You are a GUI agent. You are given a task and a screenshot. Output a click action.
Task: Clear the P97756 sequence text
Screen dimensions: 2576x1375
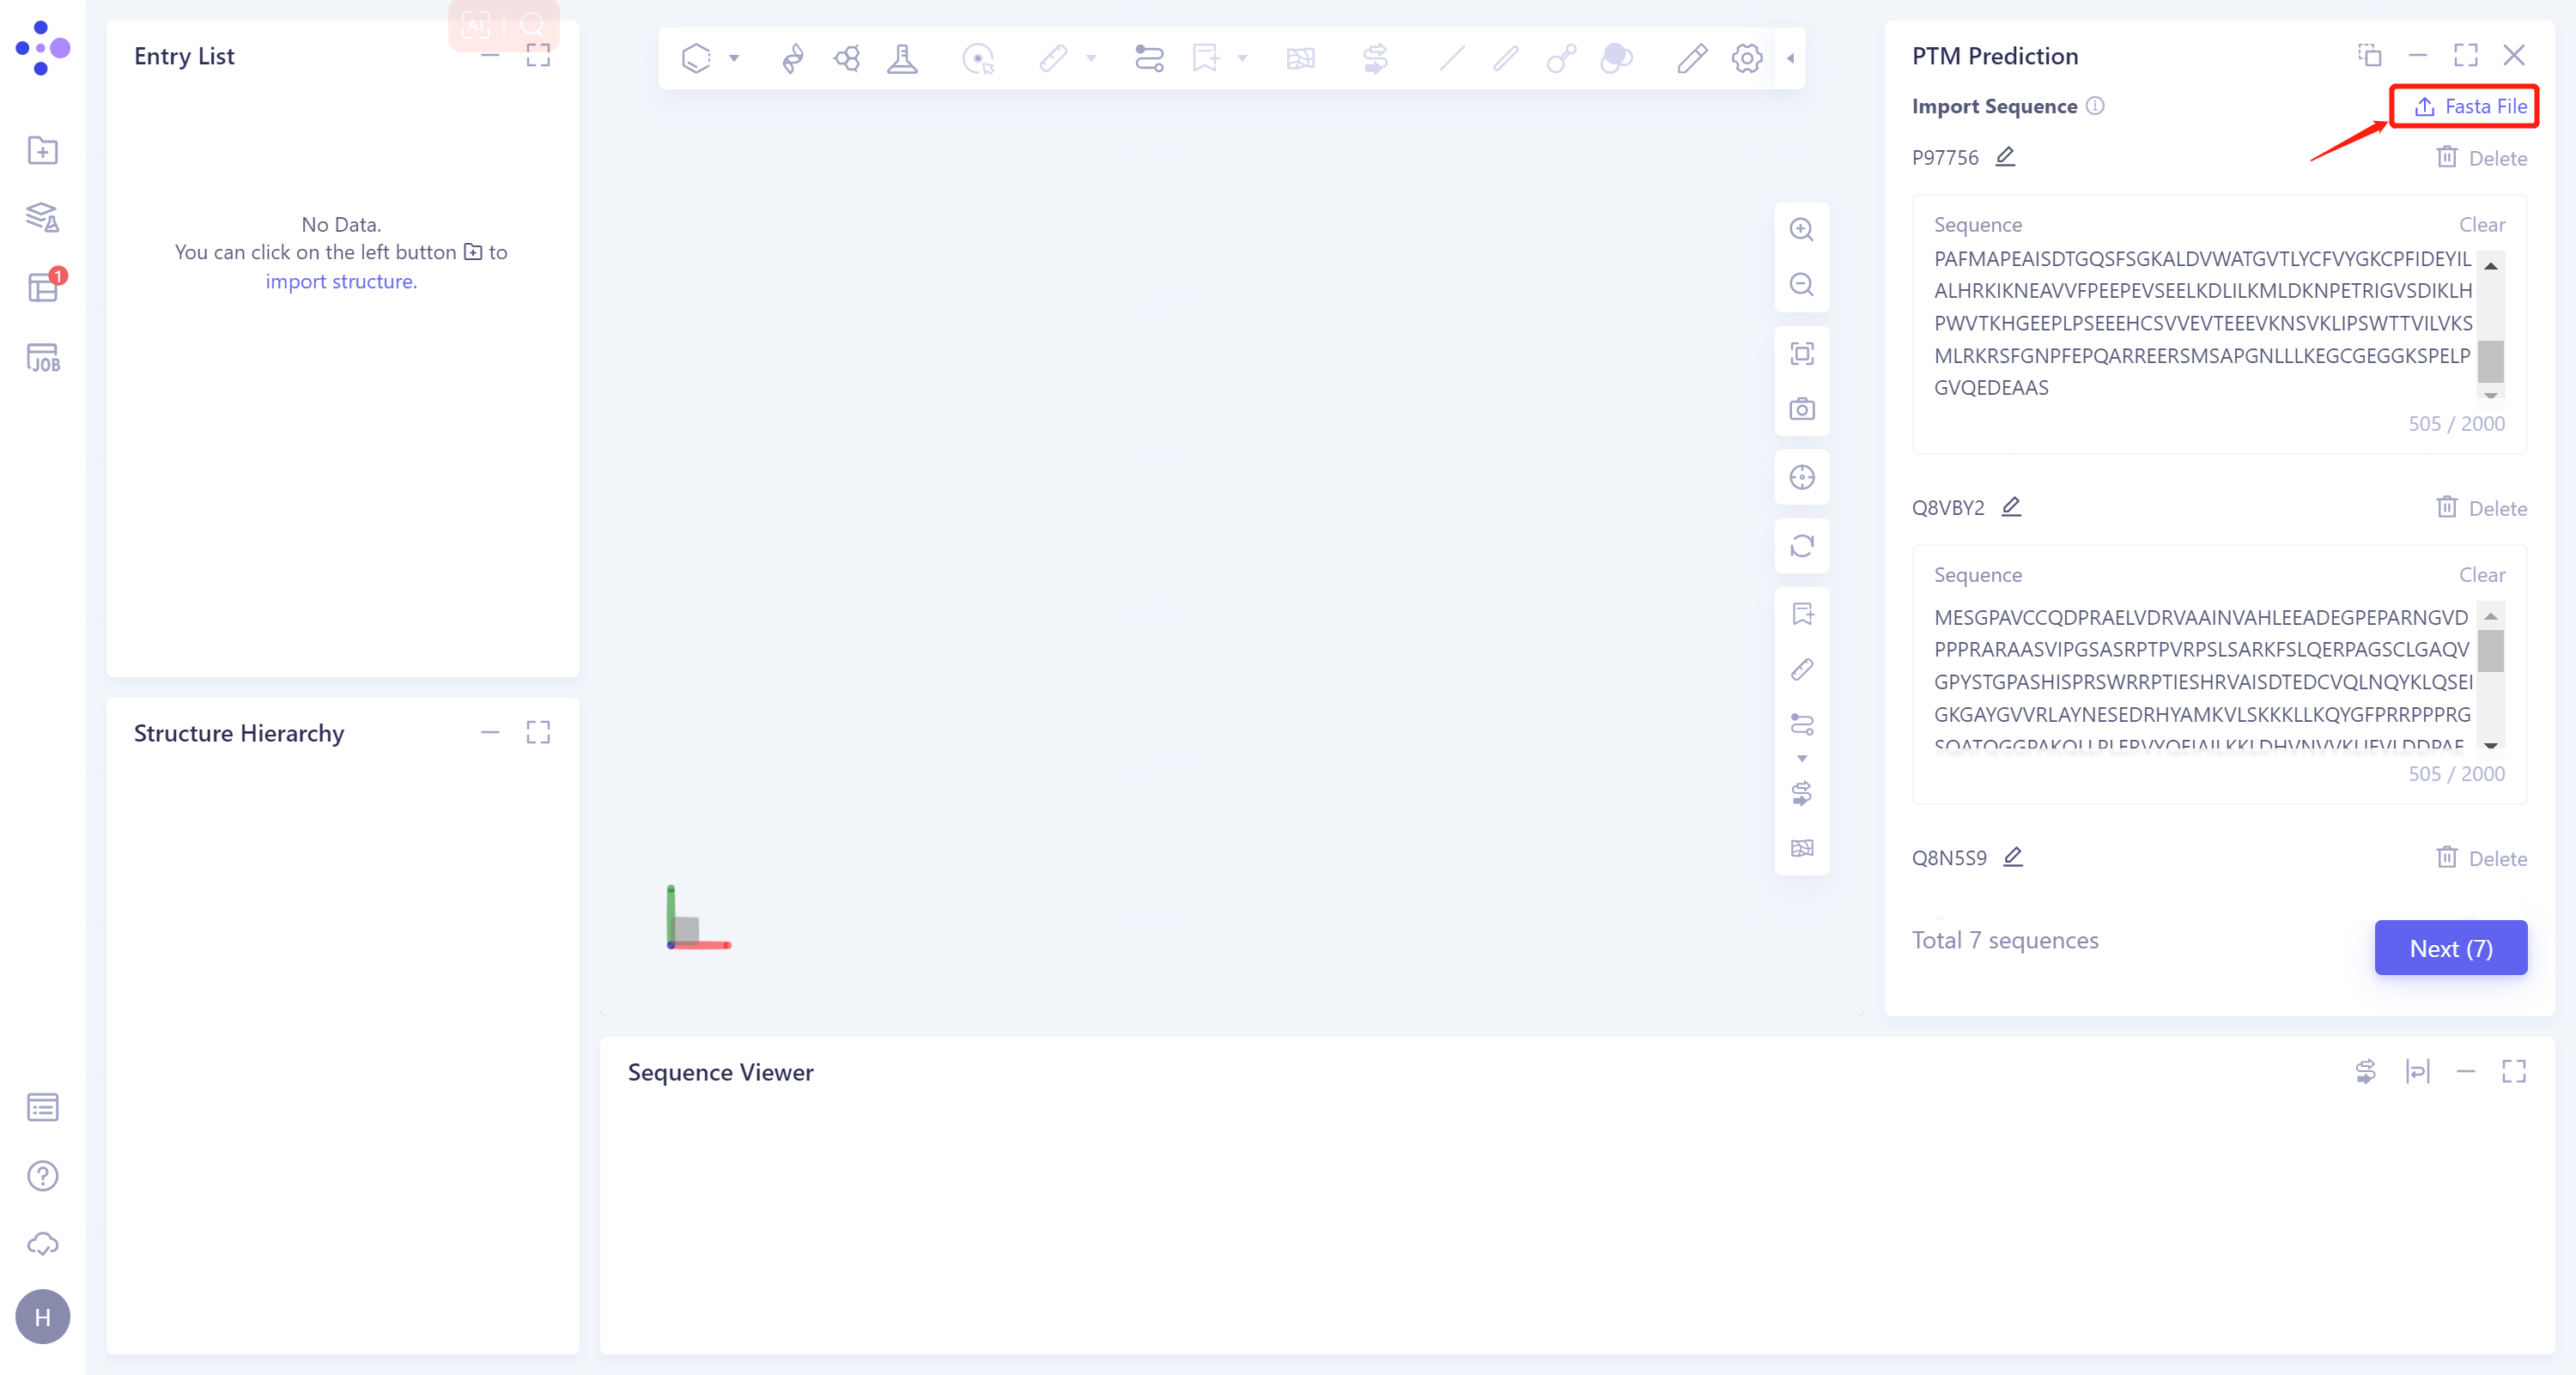coord(2481,225)
